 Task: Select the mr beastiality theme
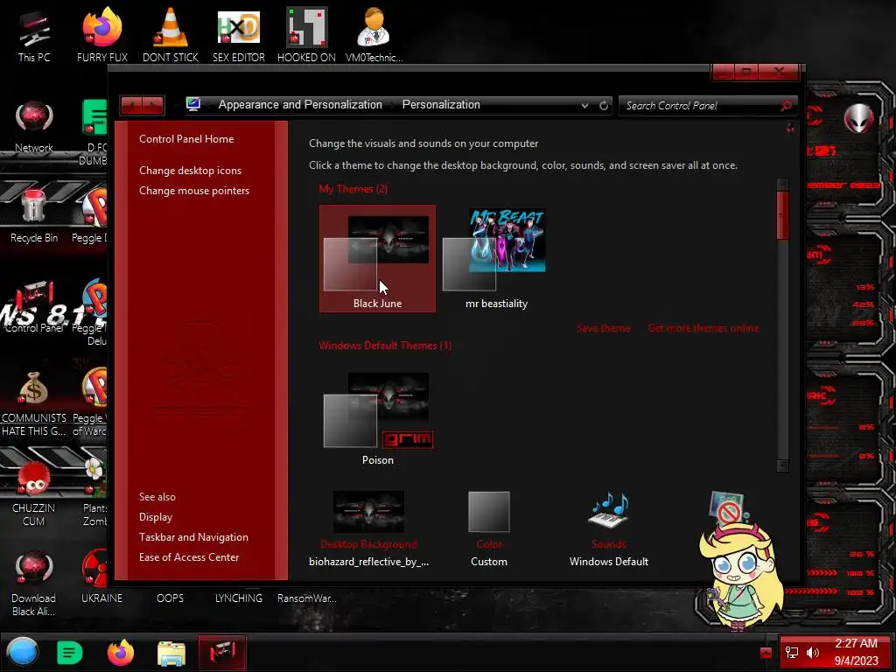pos(496,259)
